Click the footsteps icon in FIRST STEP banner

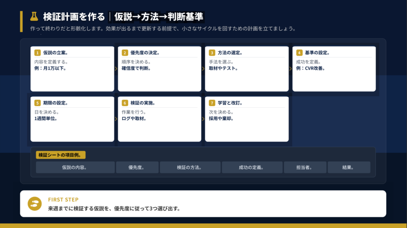(35, 204)
